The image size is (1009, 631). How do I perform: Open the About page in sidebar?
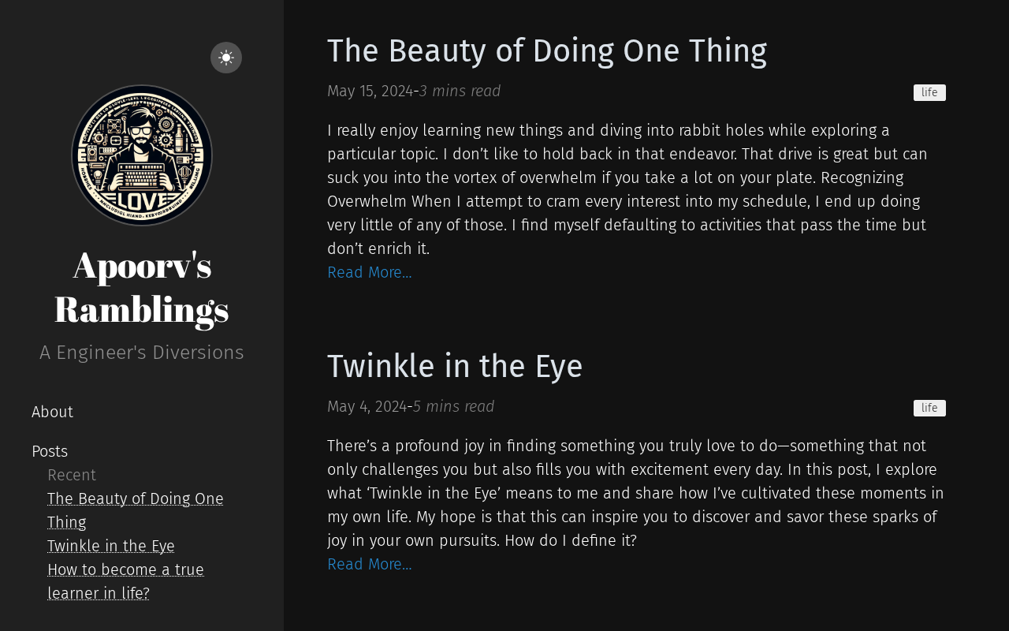52,412
